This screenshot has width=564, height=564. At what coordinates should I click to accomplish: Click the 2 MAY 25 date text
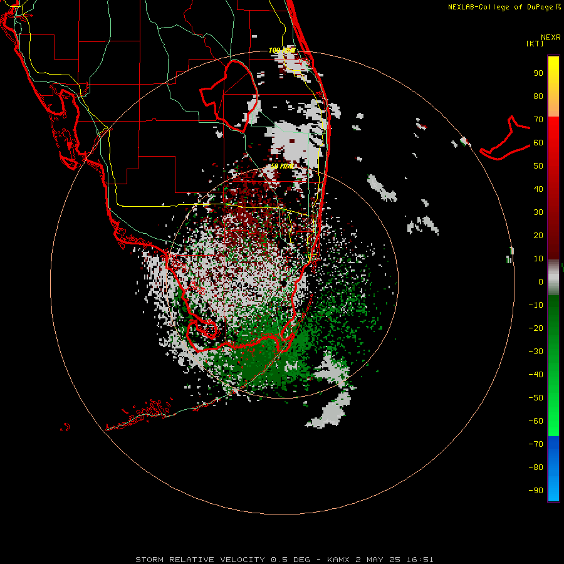tap(378, 560)
